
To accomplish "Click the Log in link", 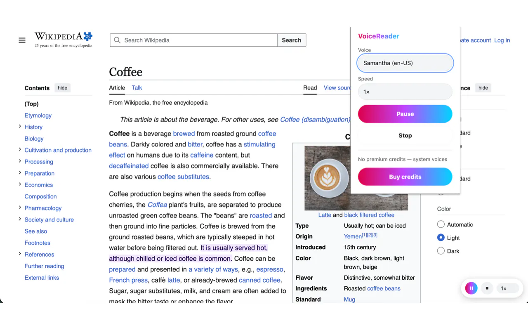I will click(x=502, y=40).
